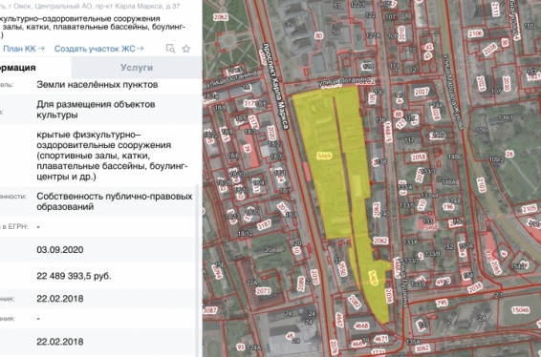541x357 pixels.
Task: Select the text Земли населённых пунктов
Action: click(97, 84)
